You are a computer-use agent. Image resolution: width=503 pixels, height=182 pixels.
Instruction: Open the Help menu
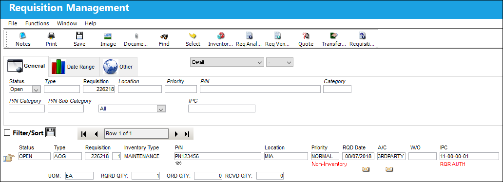point(91,23)
